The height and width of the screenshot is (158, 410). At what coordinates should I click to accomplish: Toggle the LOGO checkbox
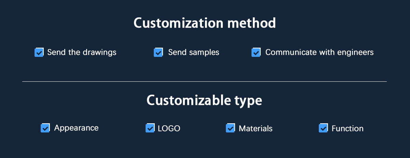[x=150, y=128]
